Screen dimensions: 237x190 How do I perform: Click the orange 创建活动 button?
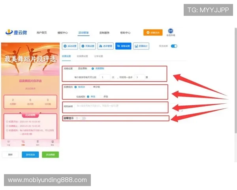tap(152, 33)
